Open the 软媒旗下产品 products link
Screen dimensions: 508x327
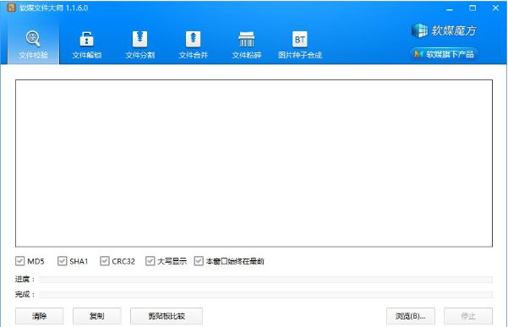coord(444,54)
